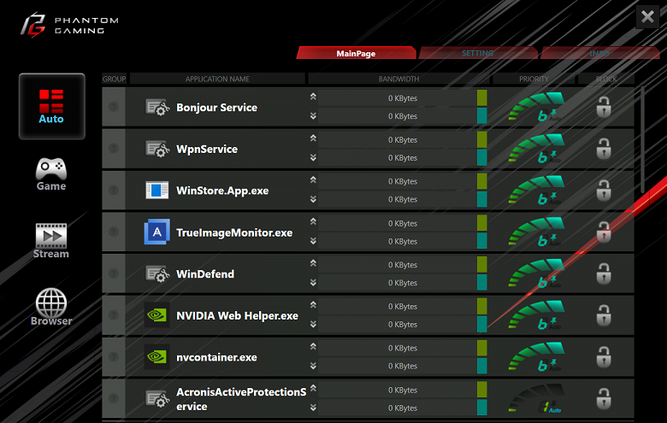Toggle block lock for NVIDIA Web Helper.exe

click(604, 315)
